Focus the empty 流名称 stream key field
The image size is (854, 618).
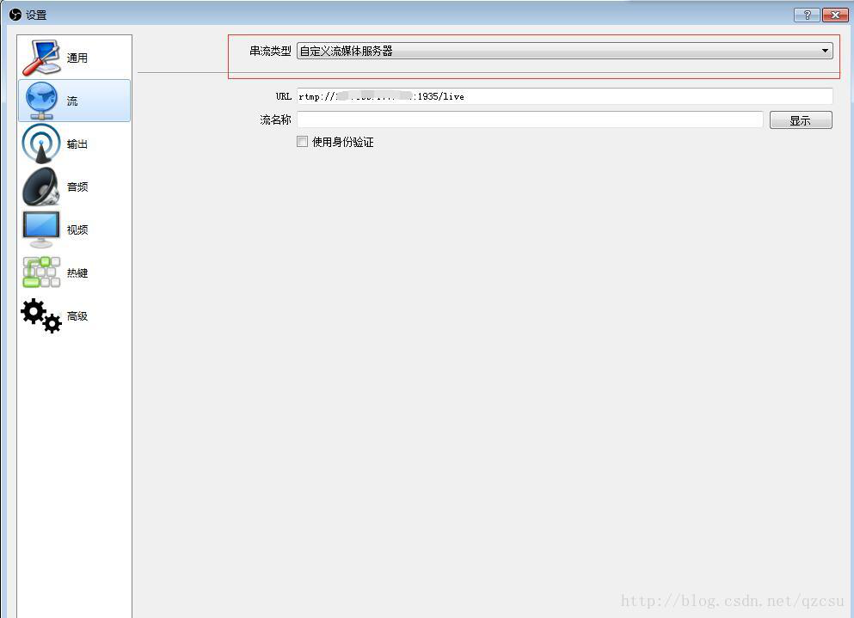(528, 119)
